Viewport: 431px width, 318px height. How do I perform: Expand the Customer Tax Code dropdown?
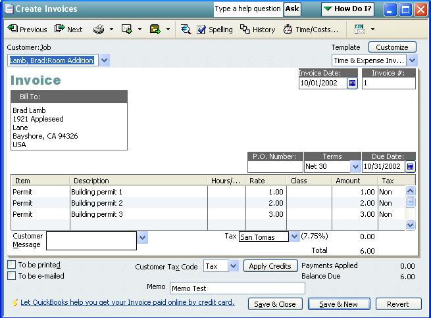[234, 266]
